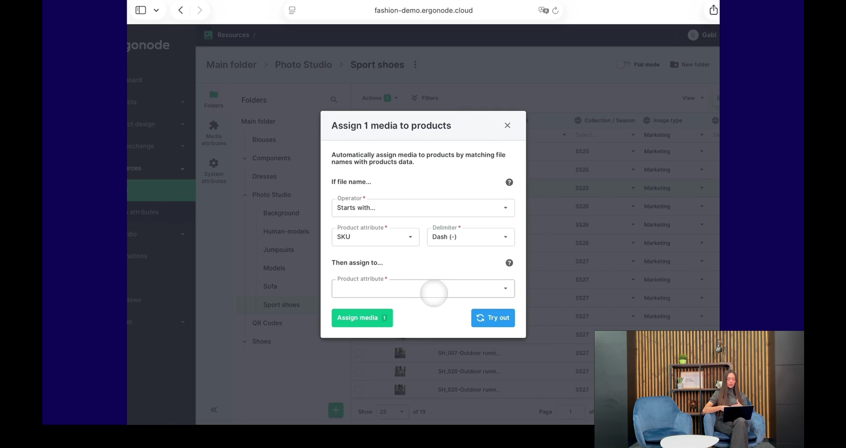
Task: Select the Blouses folder
Action: click(x=264, y=140)
